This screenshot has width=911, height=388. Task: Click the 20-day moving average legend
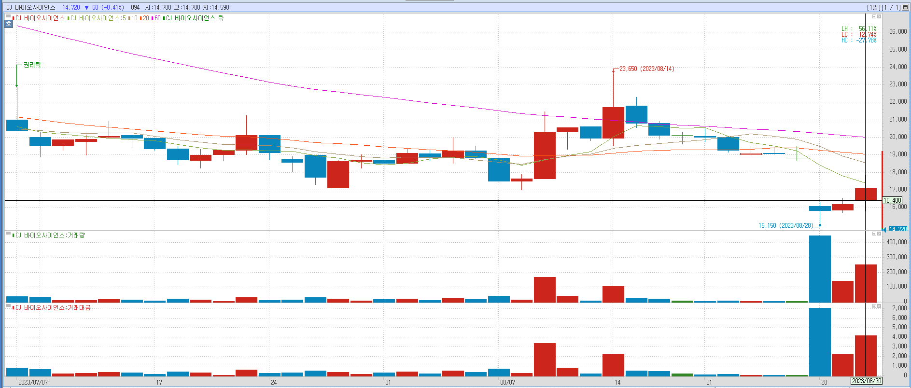145,18
